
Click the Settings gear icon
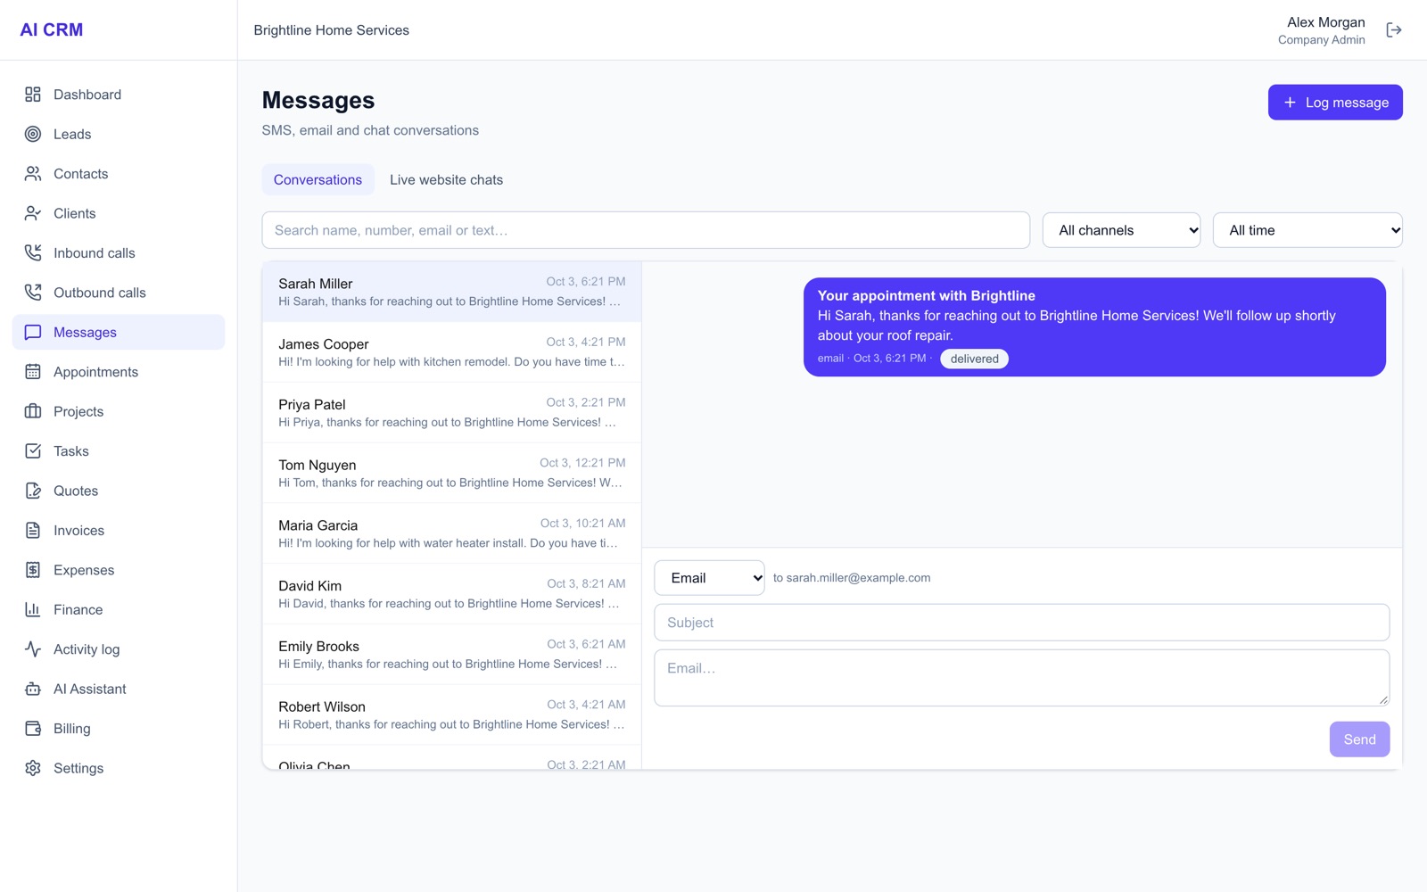[33, 768]
